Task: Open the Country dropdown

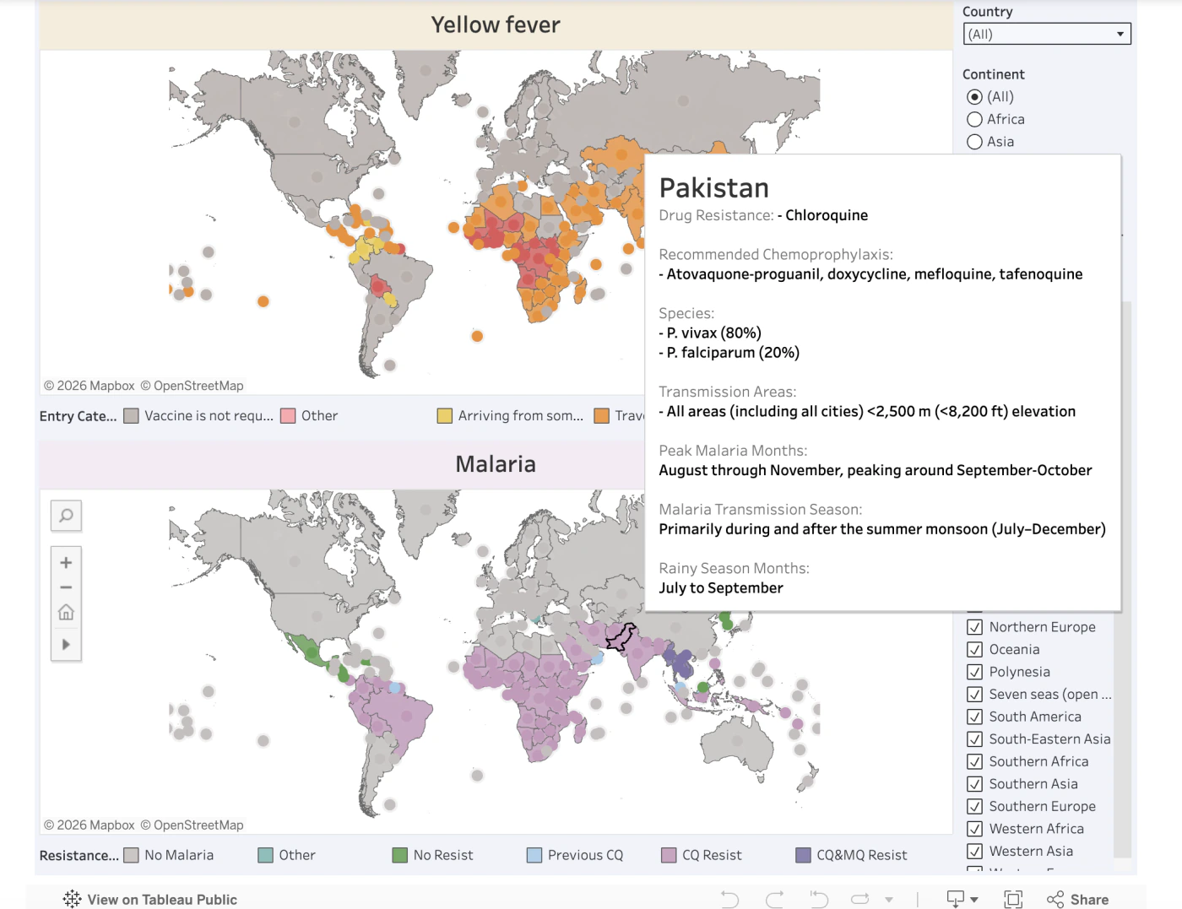Action: click(x=1047, y=34)
